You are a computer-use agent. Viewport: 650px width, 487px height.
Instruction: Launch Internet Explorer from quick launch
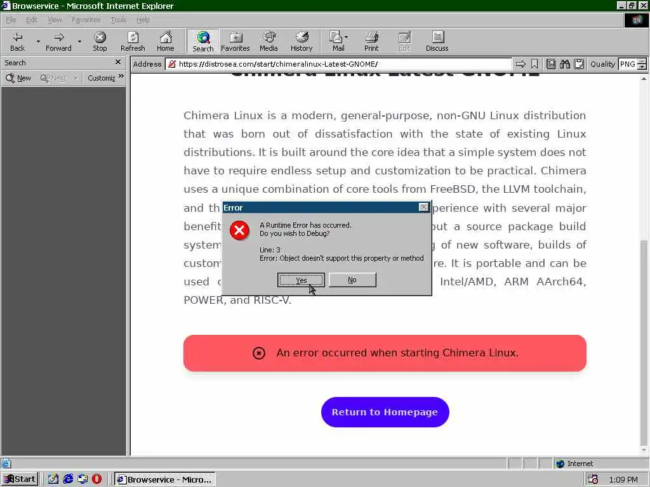[x=68, y=479]
